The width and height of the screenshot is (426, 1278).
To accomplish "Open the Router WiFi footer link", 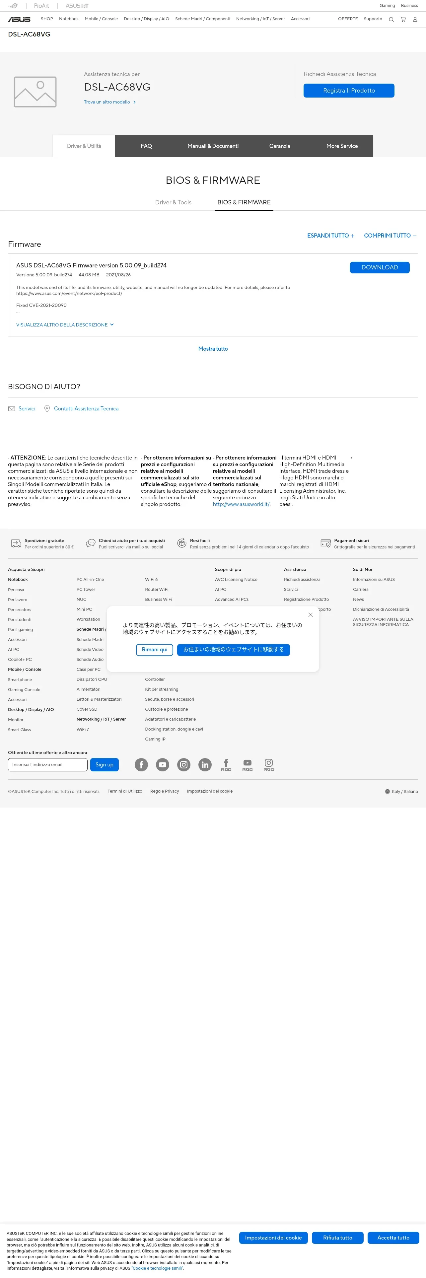I will tap(157, 589).
